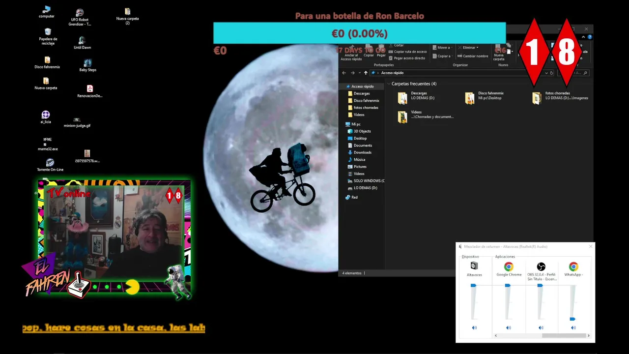This screenshot has width=629, height=354.
Task: Refresh the Explorer address bar
Action: coord(551,73)
